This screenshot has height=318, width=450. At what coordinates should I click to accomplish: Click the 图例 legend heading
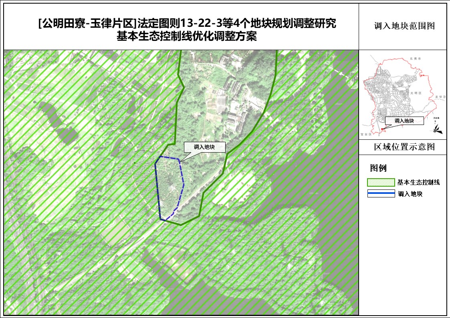coord(378,168)
